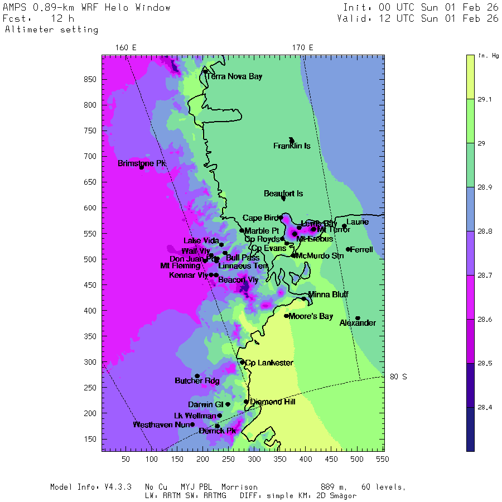The width and height of the screenshot is (502, 502).
Task: Click the colorbar band between 28.4 and 28.5
Action: 470,385
